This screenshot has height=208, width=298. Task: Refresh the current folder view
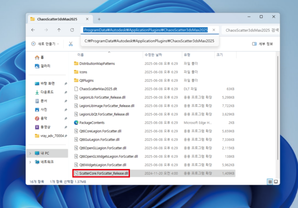click(x=72, y=30)
